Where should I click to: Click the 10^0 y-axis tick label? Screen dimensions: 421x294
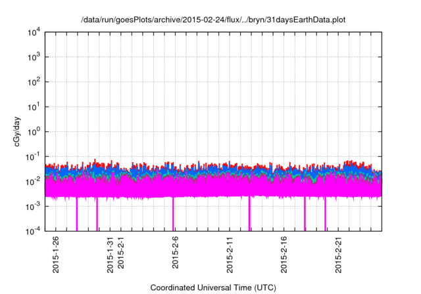pyautogui.click(x=34, y=132)
